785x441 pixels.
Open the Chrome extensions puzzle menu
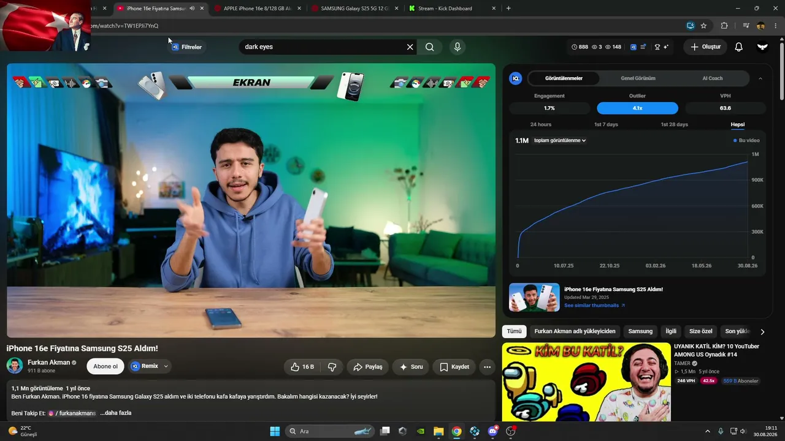pyautogui.click(x=724, y=26)
